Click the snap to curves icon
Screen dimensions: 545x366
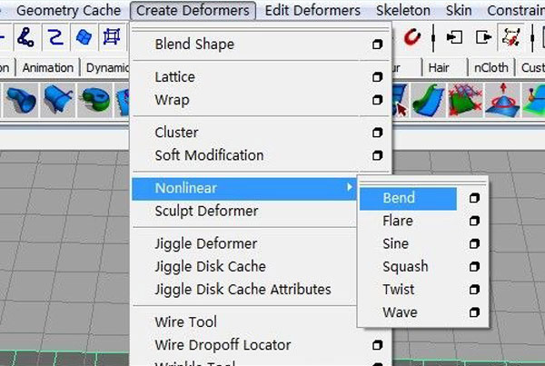point(54,37)
